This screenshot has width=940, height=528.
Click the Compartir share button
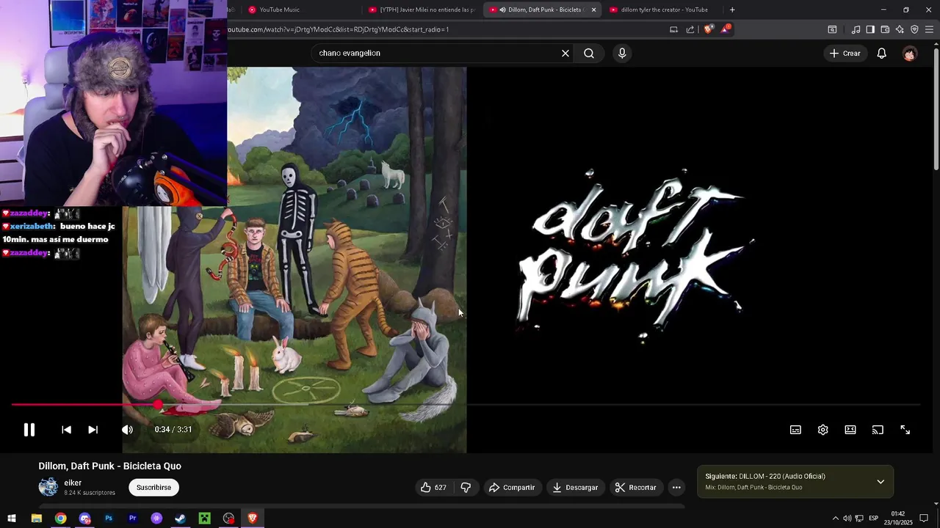(x=512, y=488)
